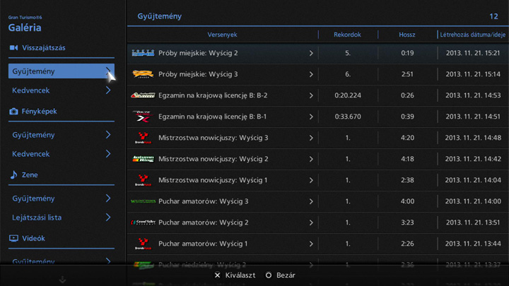Image resolution: width=509 pixels, height=286 pixels.
Task: Click the music note icon beside Zene
Action: tap(13, 175)
